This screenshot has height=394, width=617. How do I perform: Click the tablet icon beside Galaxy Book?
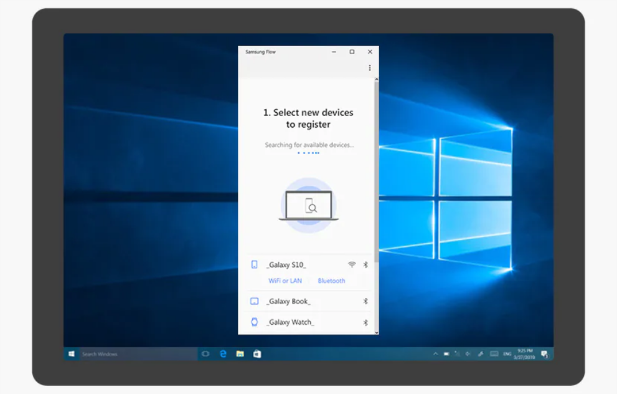[x=255, y=301]
